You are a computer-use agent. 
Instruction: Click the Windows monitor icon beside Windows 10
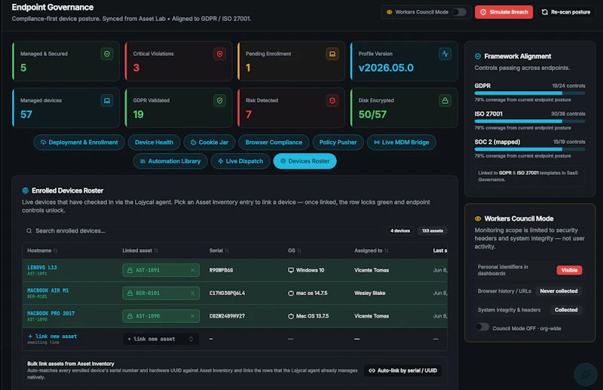click(x=291, y=270)
